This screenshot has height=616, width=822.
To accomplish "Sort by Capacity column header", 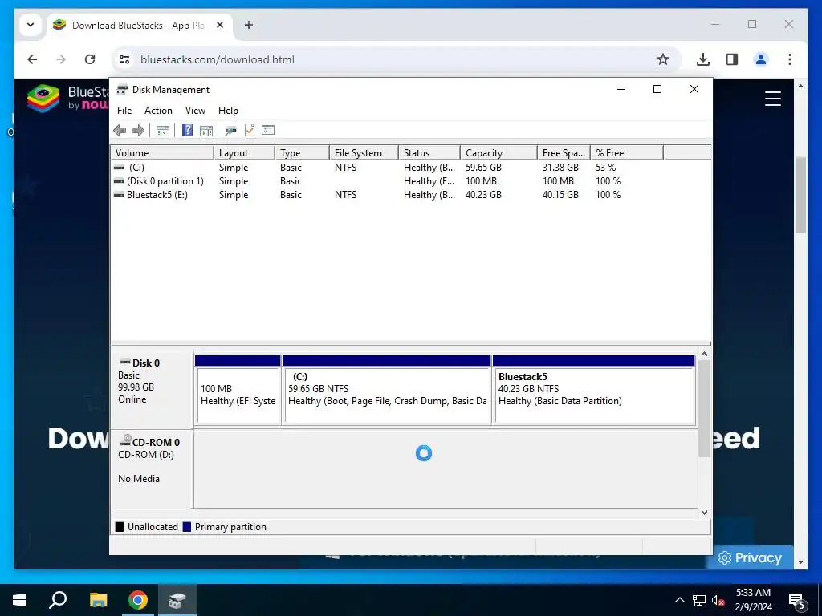I will click(x=498, y=153).
